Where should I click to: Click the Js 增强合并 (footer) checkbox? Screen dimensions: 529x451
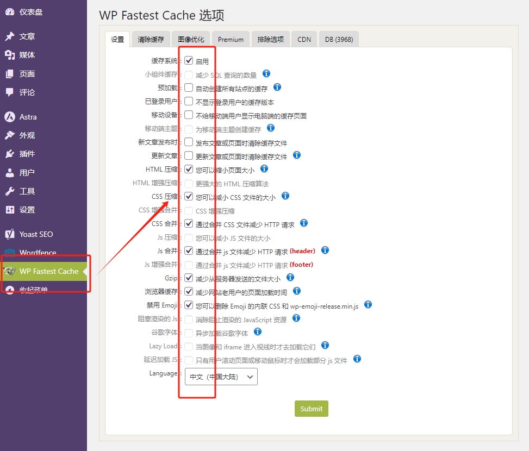(x=189, y=265)
